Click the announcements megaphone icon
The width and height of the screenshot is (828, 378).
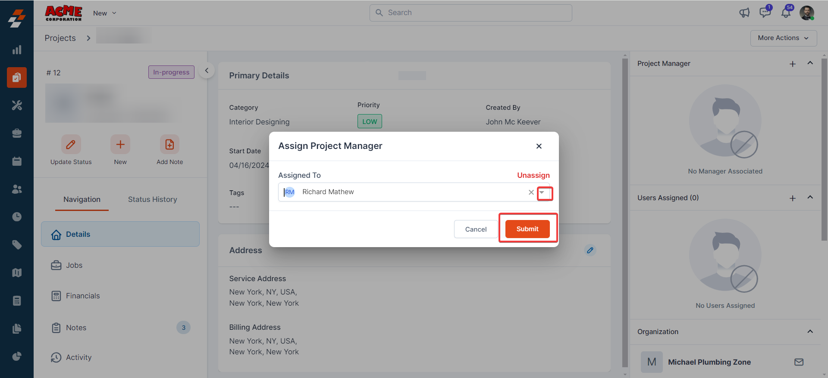coord(744,13)
